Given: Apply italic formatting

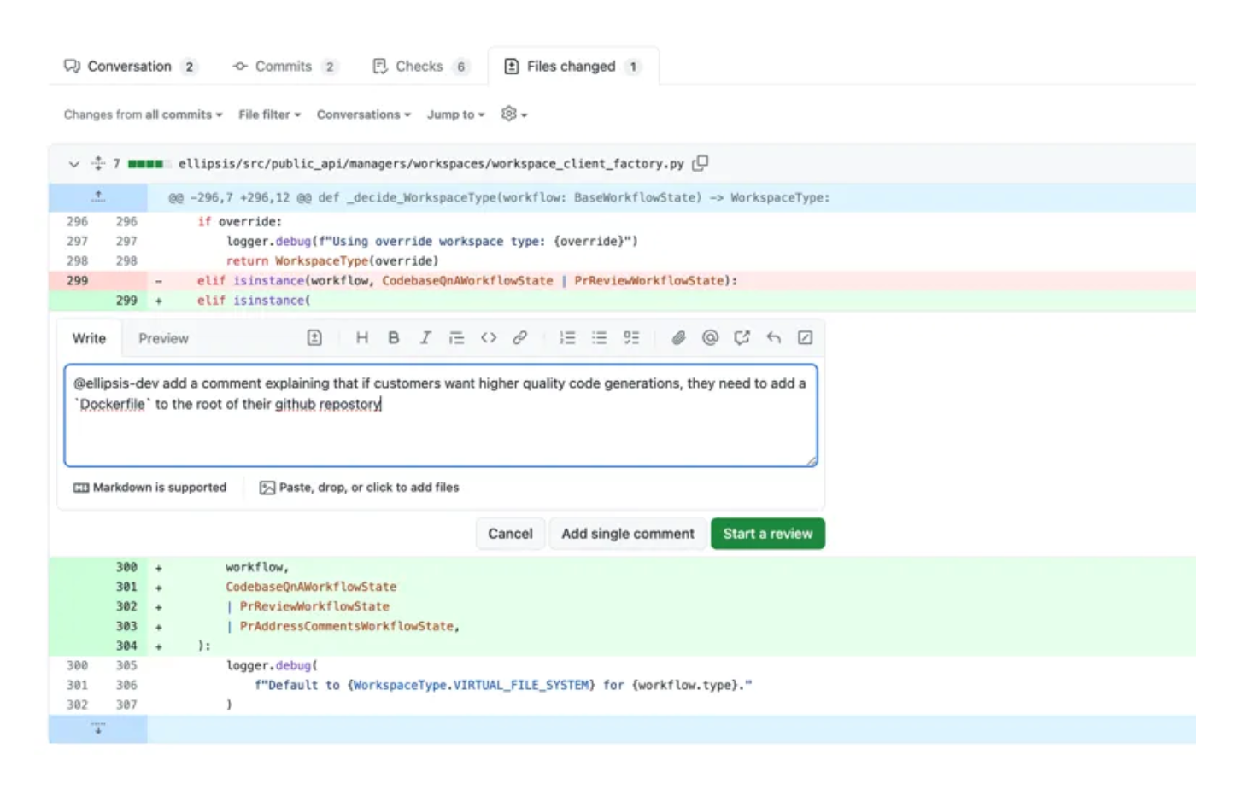Looking at the screenshot, I should coord(425,338).
